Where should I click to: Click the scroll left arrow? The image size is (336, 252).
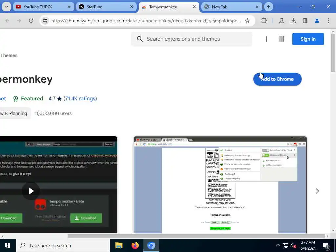(2, 236)
